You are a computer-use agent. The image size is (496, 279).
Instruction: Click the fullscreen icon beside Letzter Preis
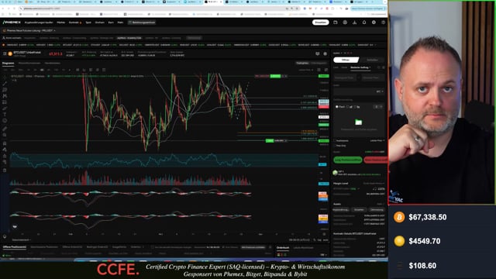325,70
